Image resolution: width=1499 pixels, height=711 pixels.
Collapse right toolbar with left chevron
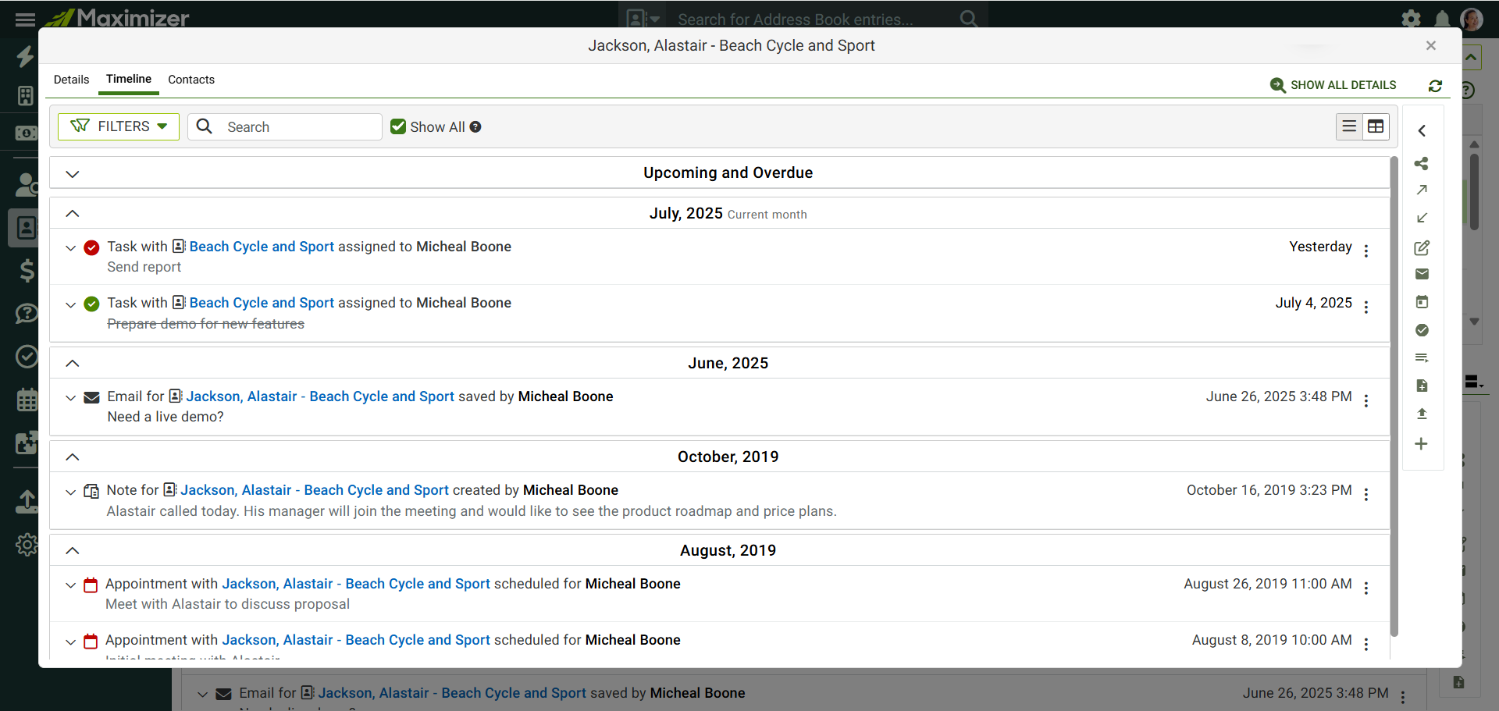(1422, 131)
